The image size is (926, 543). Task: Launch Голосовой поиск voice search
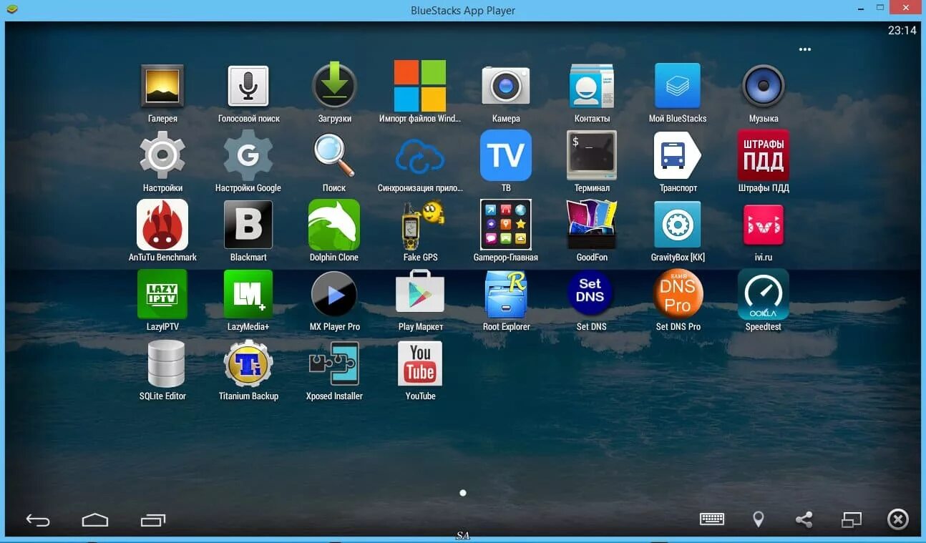[x=248, y=86]
